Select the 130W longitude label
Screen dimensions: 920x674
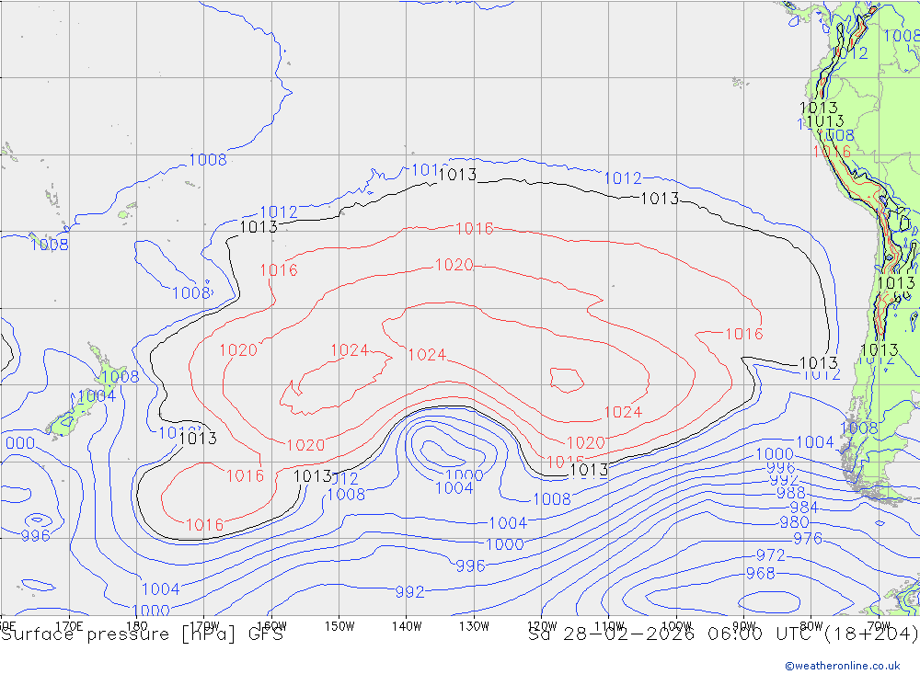click(474, 626)
